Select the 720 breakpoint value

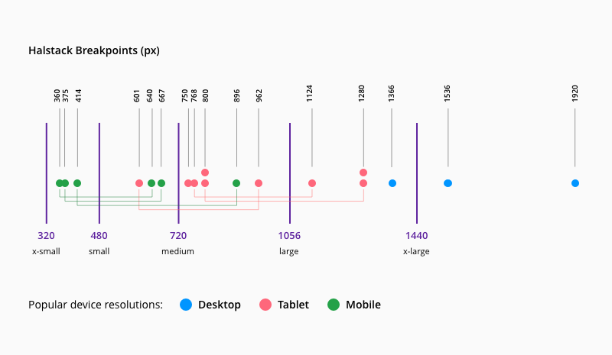click(x=177, y=236)
